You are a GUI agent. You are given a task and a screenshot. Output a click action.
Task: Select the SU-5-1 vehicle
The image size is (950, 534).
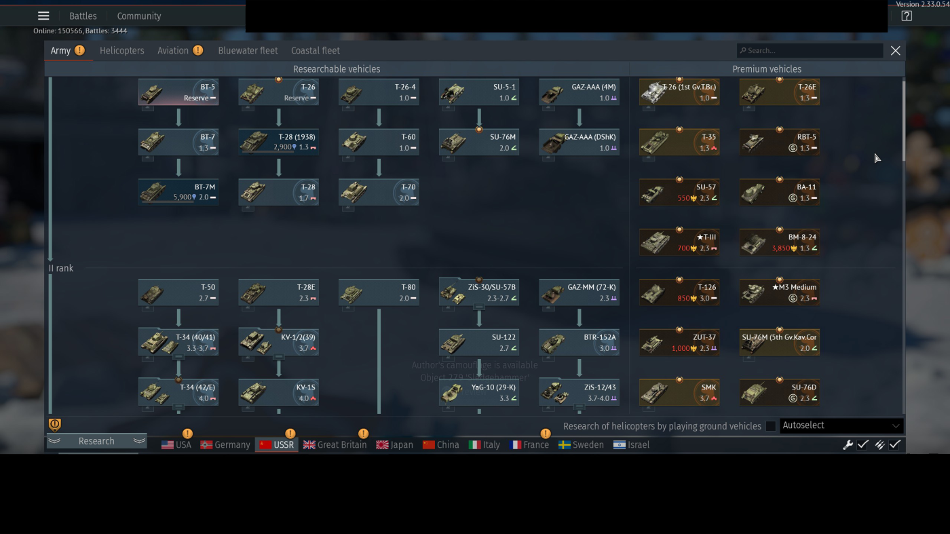(x=479, y=92)
